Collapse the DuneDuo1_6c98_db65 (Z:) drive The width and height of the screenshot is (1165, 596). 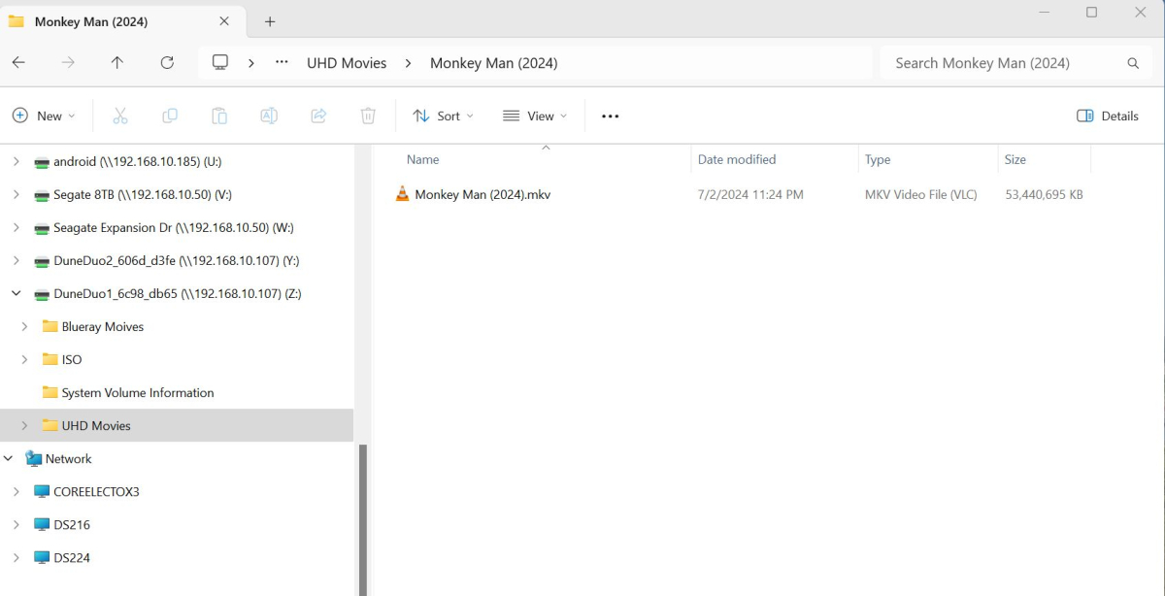(16, 293)
